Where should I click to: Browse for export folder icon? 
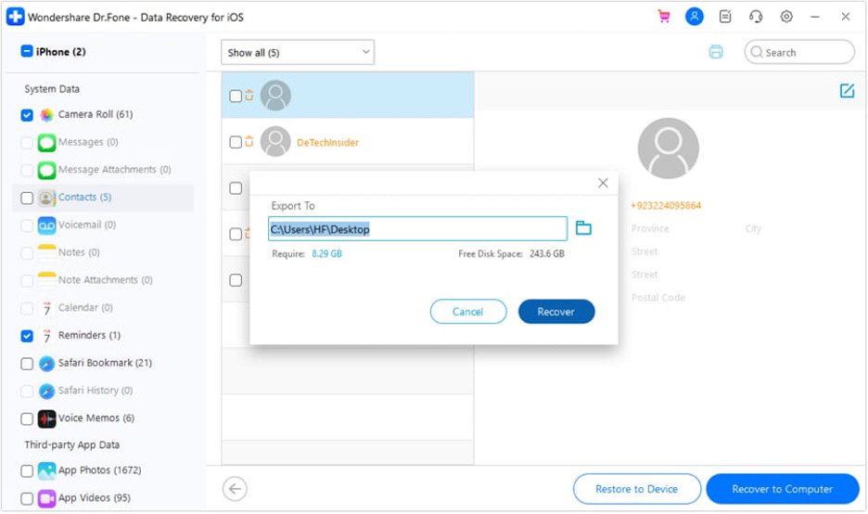pyautogui.click(x=583, y=227)
